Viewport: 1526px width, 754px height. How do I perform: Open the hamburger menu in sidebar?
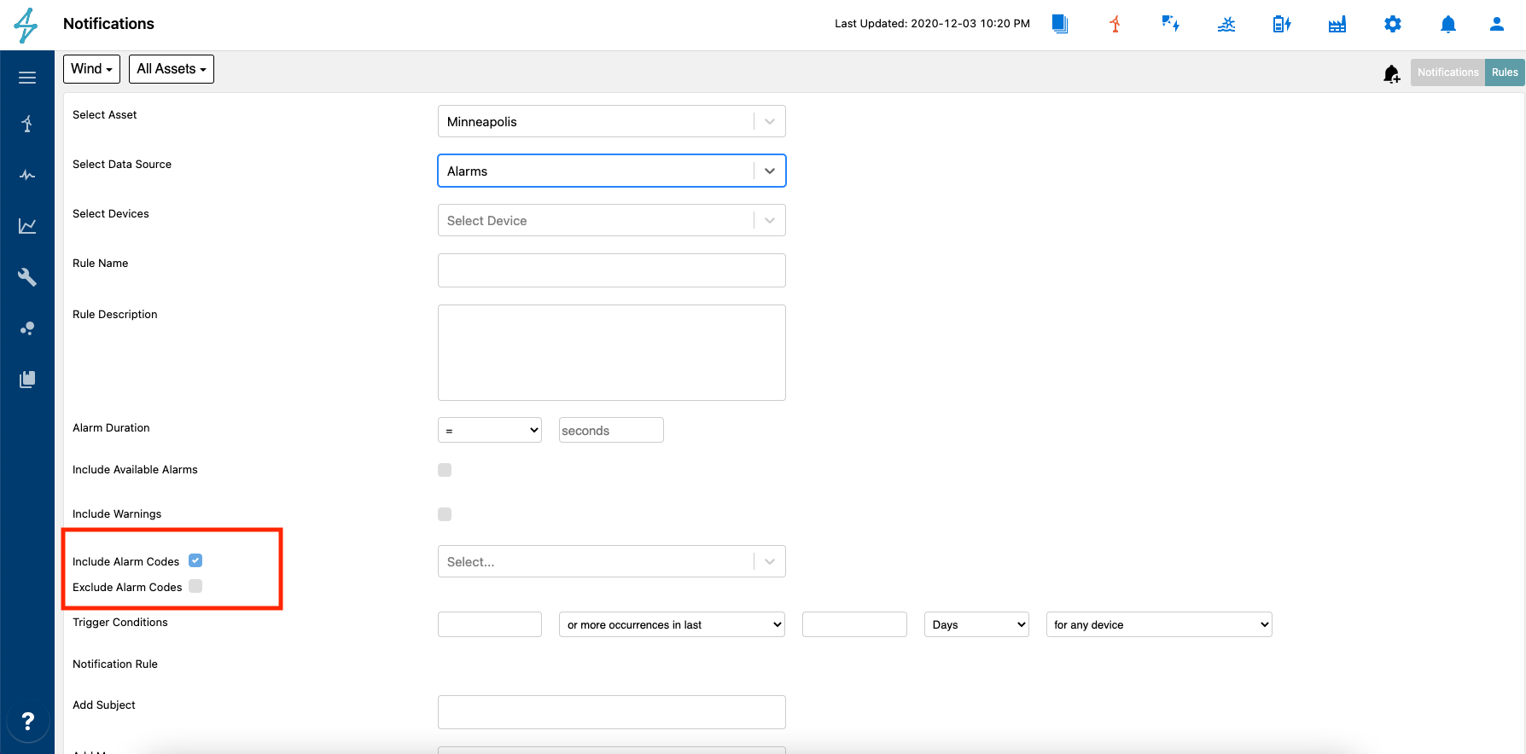tap(27, 78)
